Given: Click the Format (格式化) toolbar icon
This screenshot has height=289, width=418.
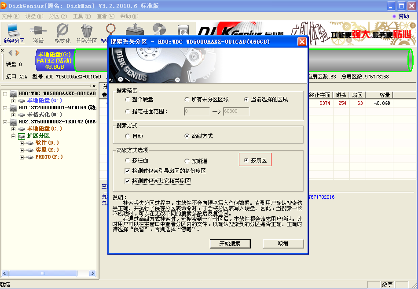Looking at the screenshot, I should point(62,33).
